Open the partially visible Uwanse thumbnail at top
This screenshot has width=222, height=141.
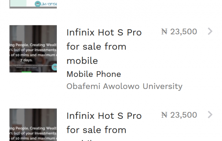[33, 4]
